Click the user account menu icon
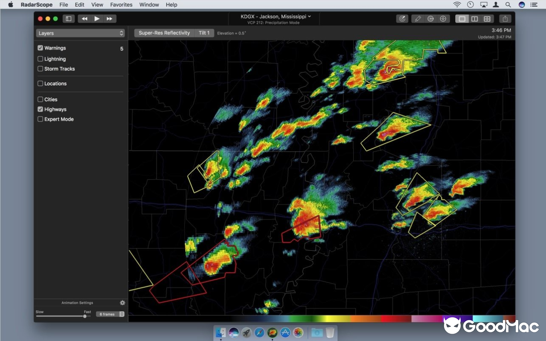 496,5
